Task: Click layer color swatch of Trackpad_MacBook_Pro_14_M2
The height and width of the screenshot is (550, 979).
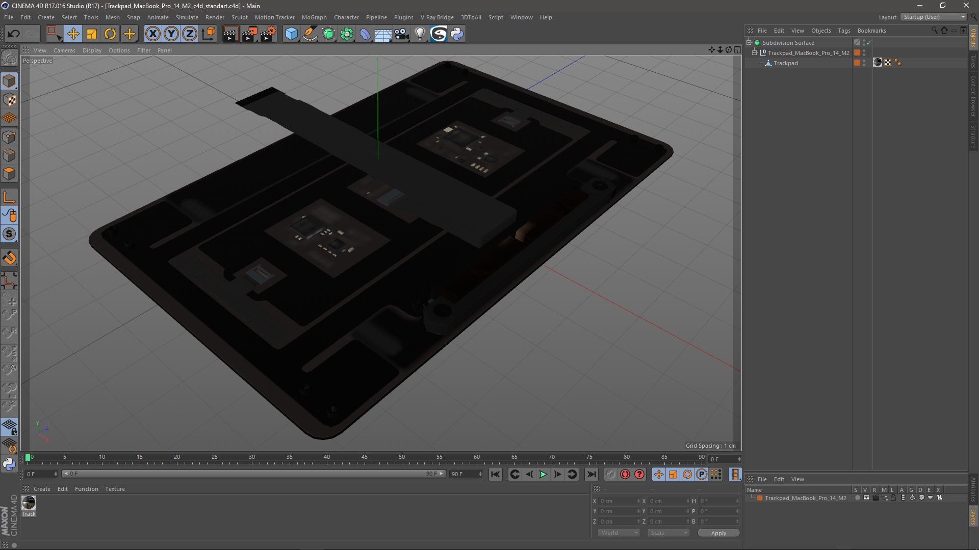Action: (760, 498)
